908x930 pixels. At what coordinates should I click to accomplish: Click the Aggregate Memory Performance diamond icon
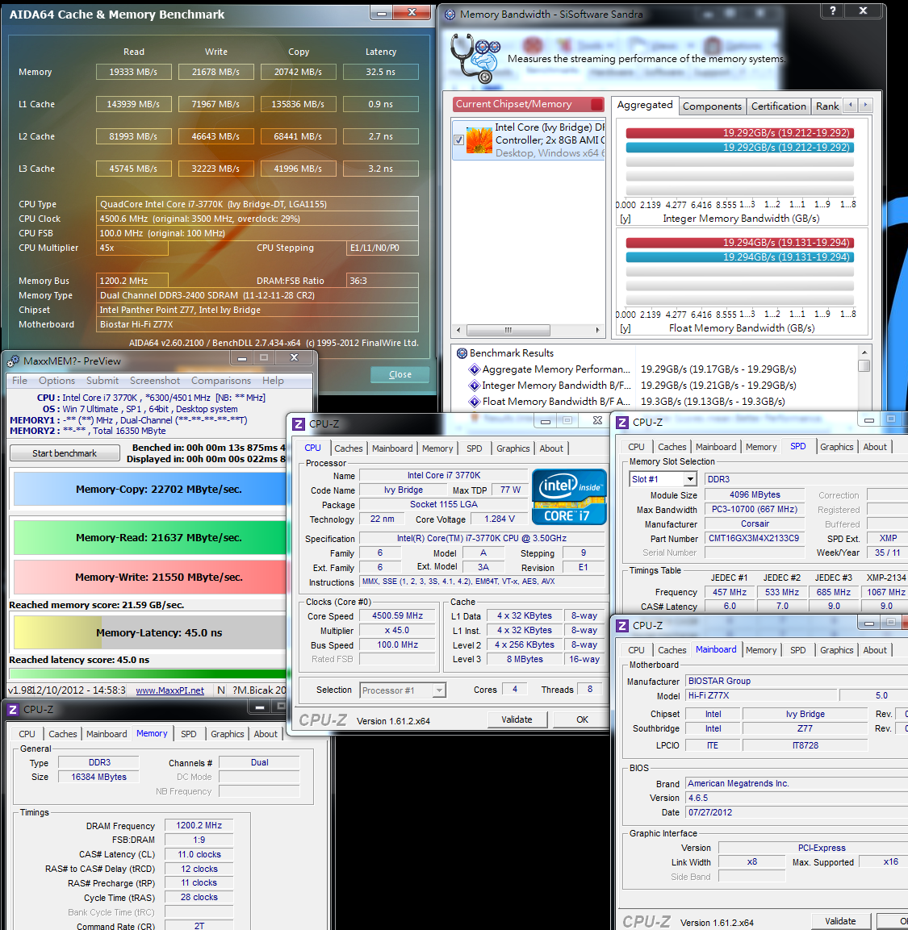pos(475,369)
